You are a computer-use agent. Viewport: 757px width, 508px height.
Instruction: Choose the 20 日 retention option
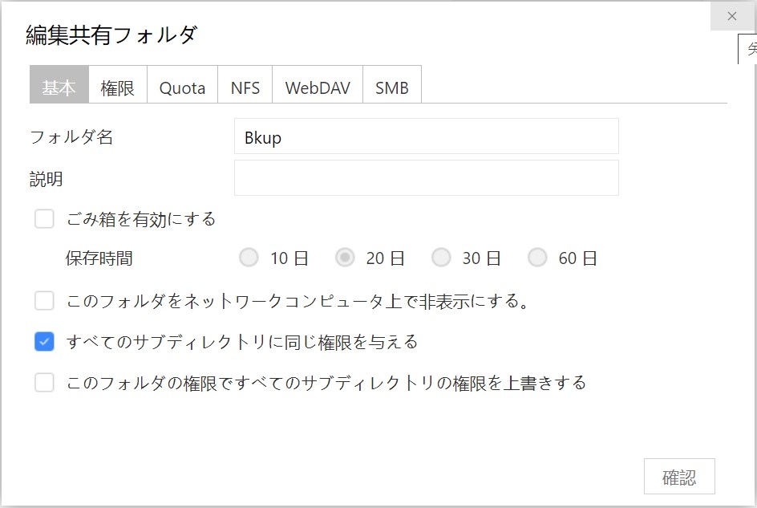(x=346, y=258)
